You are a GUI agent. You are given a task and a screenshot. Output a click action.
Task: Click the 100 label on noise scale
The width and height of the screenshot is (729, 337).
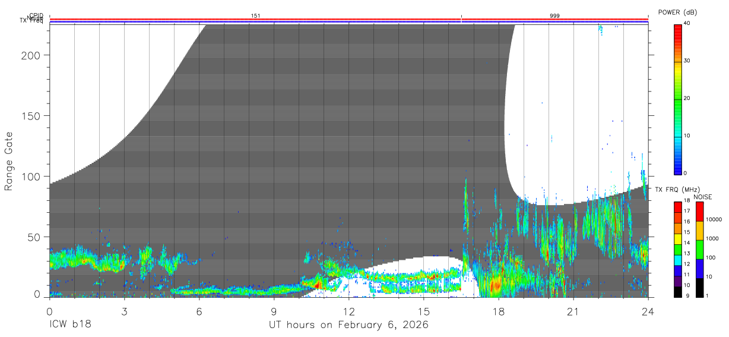tap(712, 258)
